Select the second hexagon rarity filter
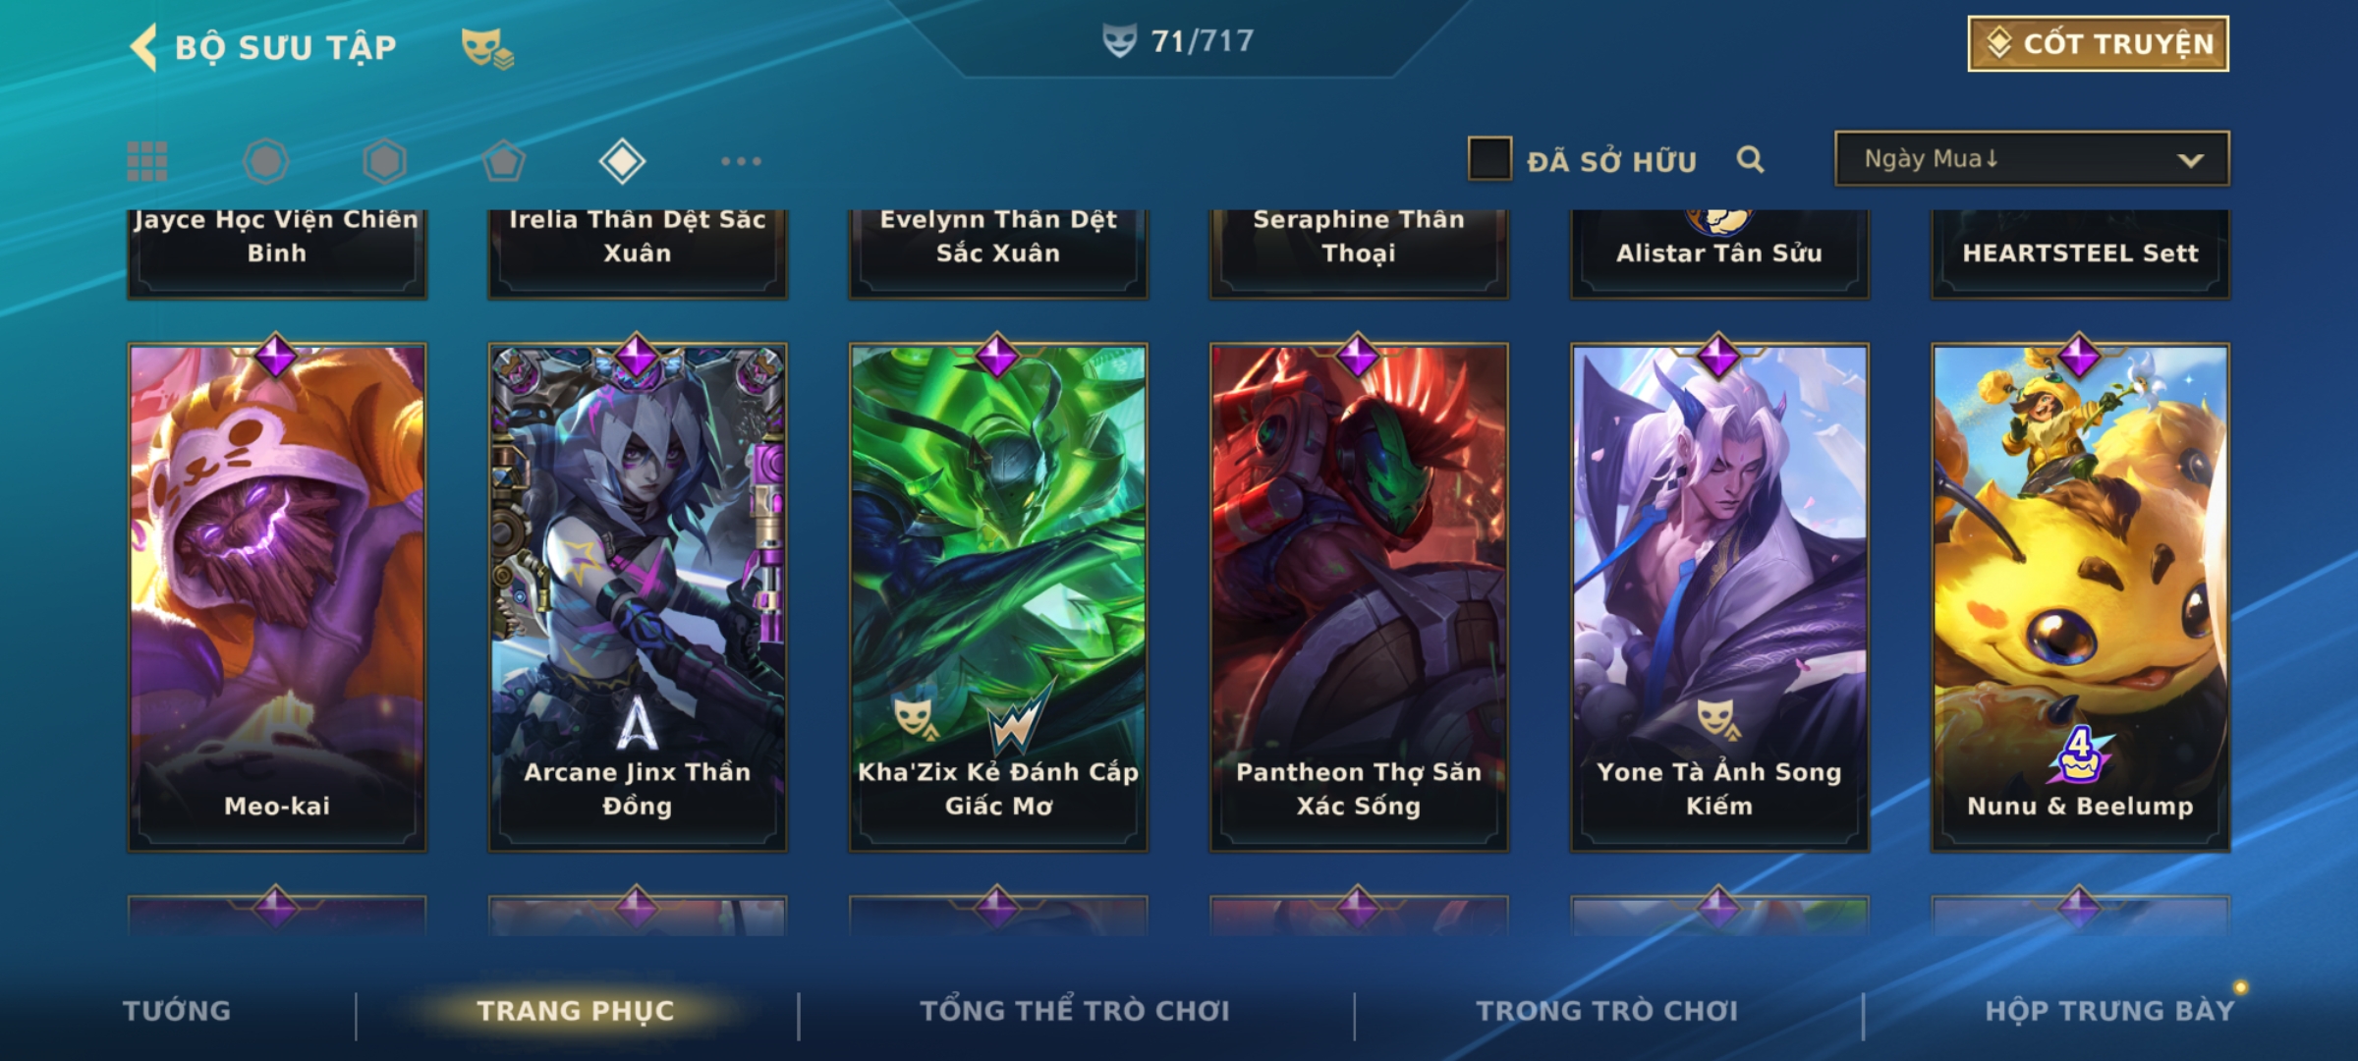The height and width of the screenshot is (1061, 2358). point(384,161)
